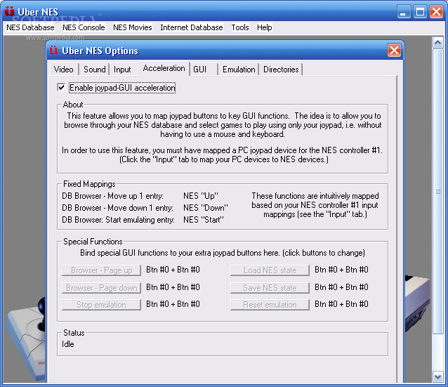The width and height of the screenshot is (448, 387).
Task: Maximize the Uber NES main window
Action: tap(421, 12)
